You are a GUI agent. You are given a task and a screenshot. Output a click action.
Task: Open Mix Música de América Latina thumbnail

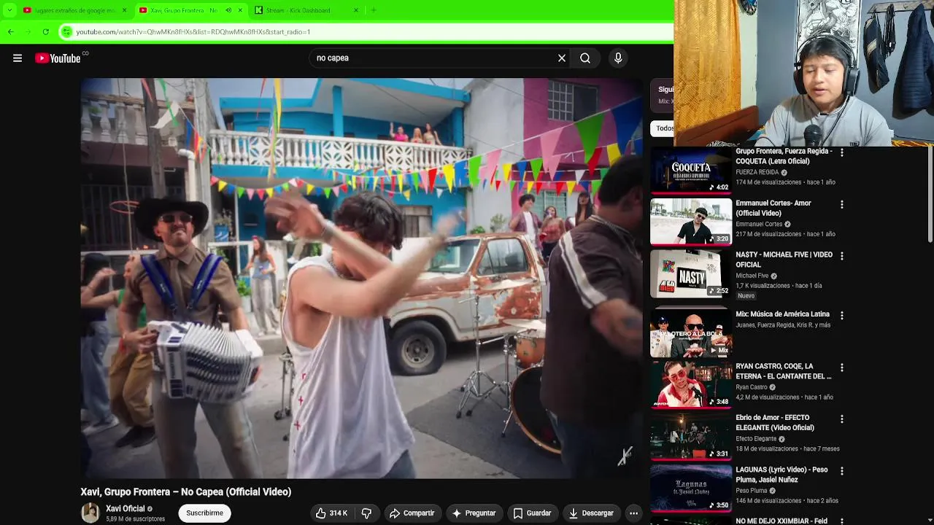[x=691, y=333]
